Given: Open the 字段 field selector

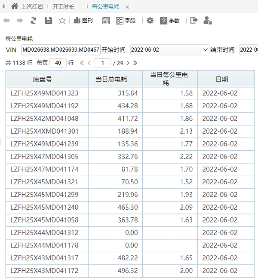Looking at the screenshot, I should 126,21.
